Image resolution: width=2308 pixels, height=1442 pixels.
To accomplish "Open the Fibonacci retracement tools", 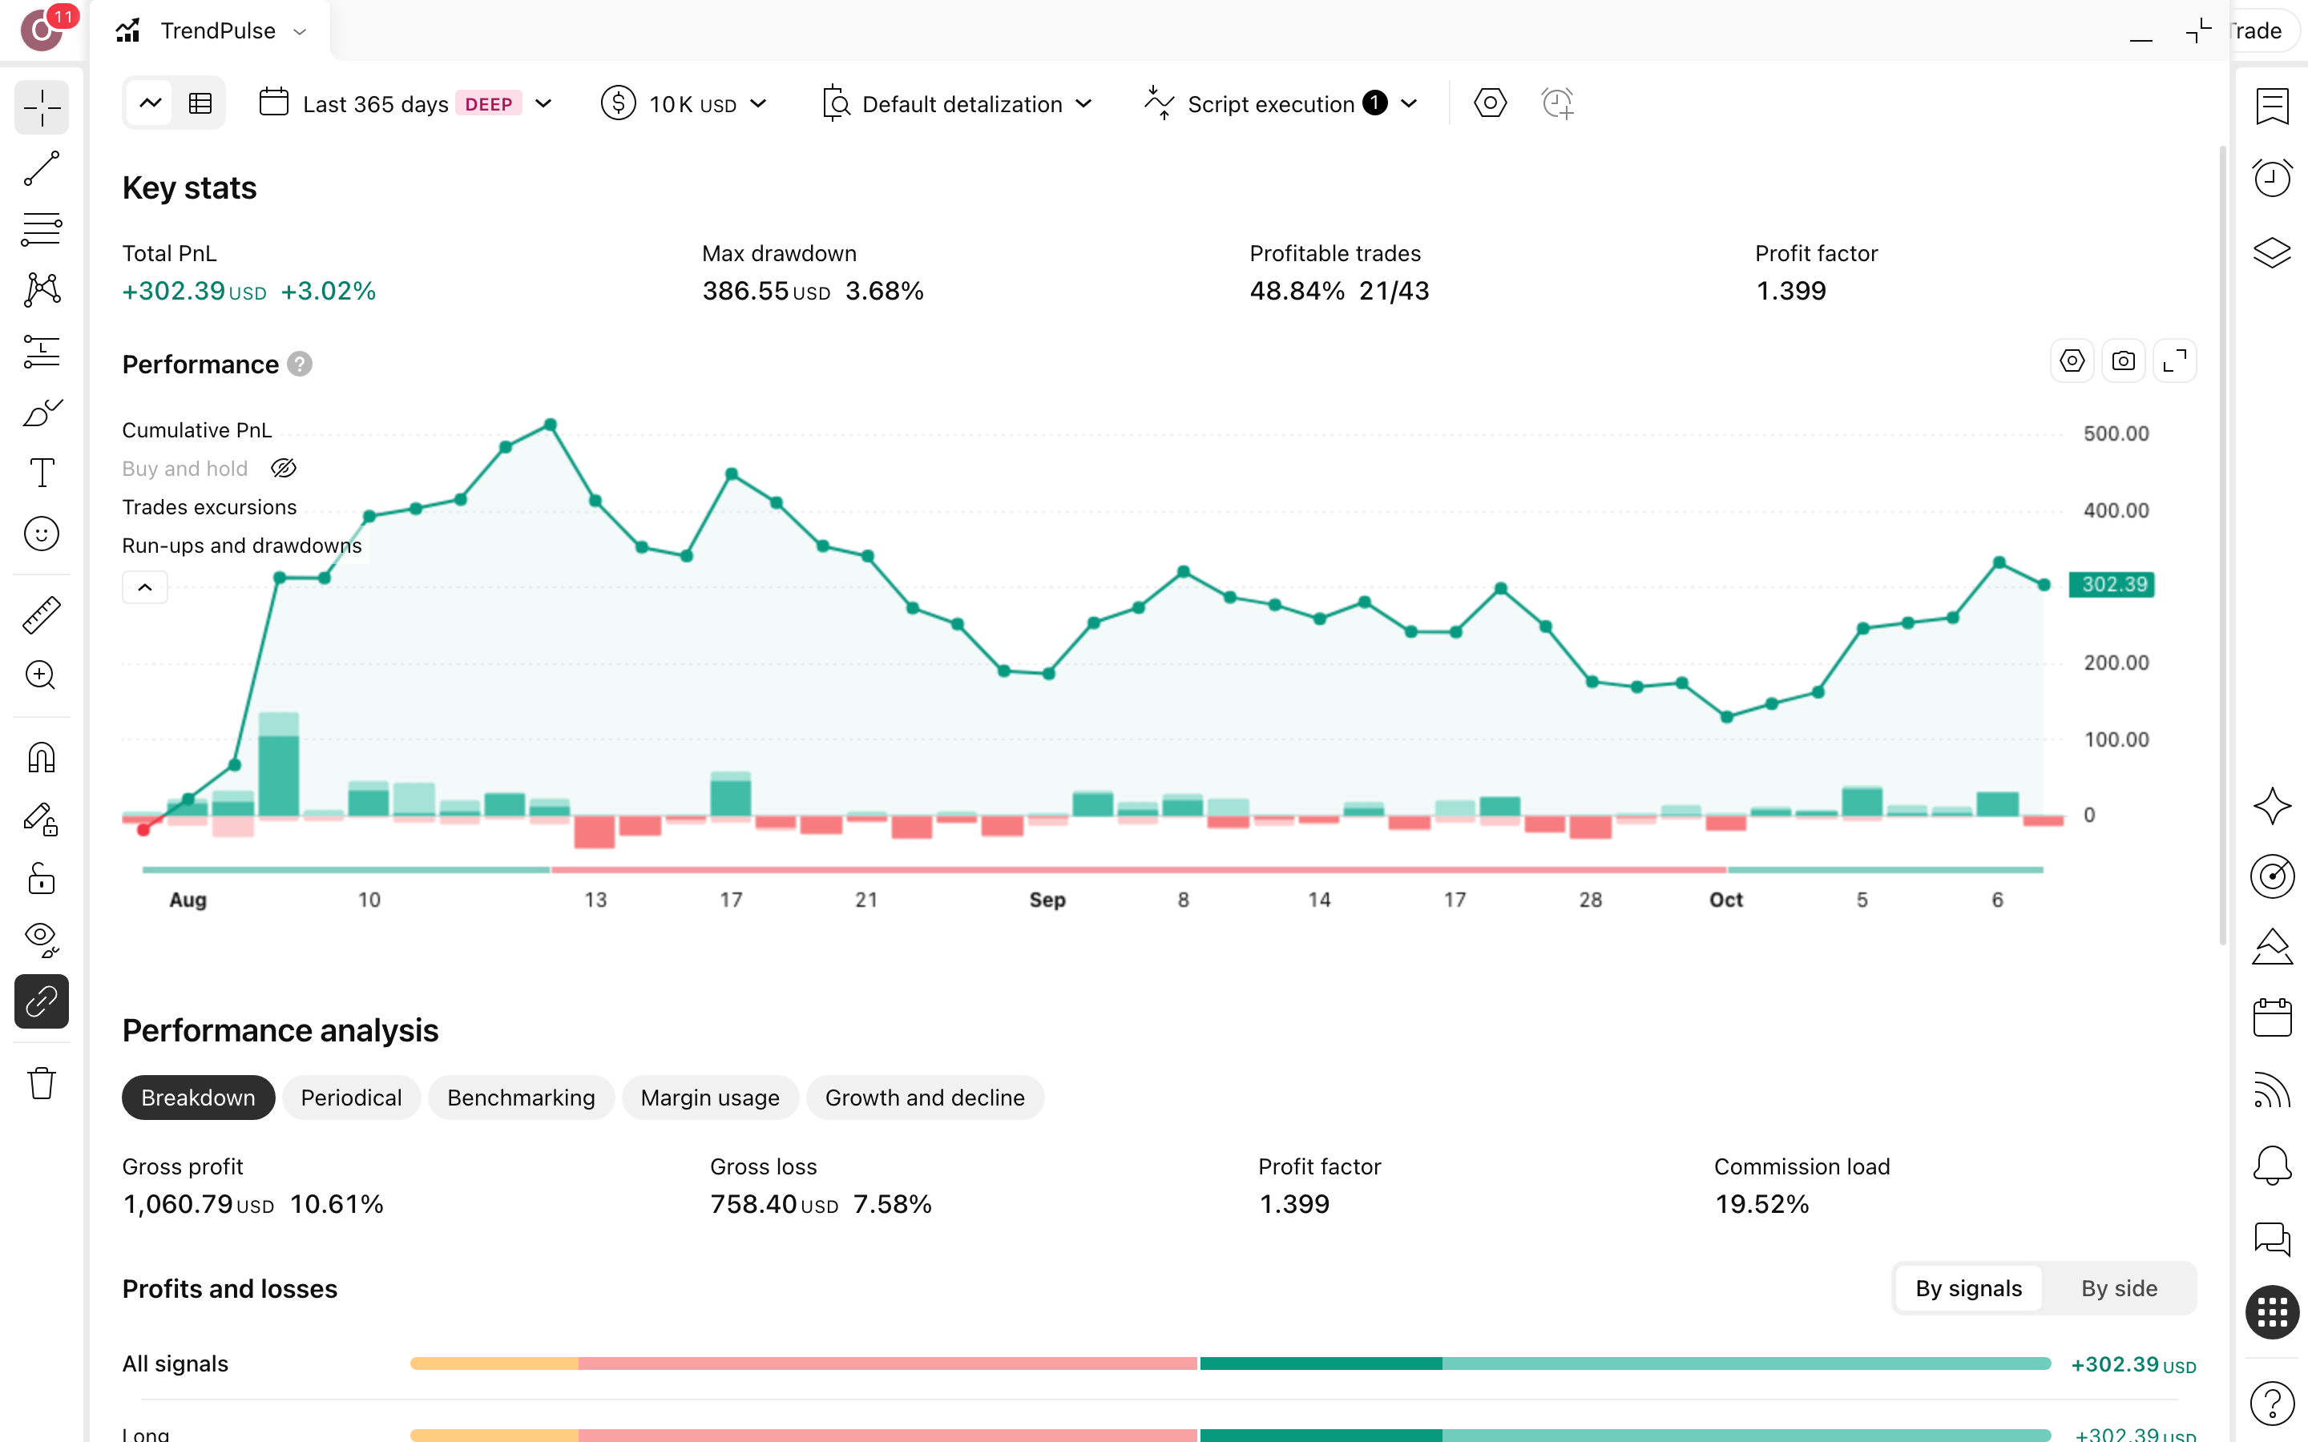I will pos(42,229).
